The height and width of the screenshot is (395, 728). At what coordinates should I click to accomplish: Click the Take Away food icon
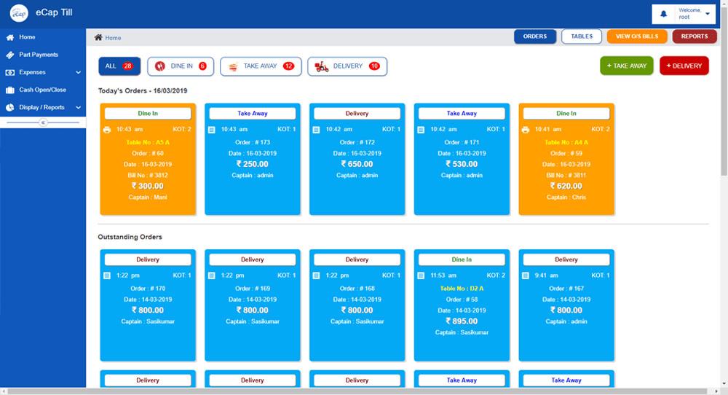click(233, 66)
